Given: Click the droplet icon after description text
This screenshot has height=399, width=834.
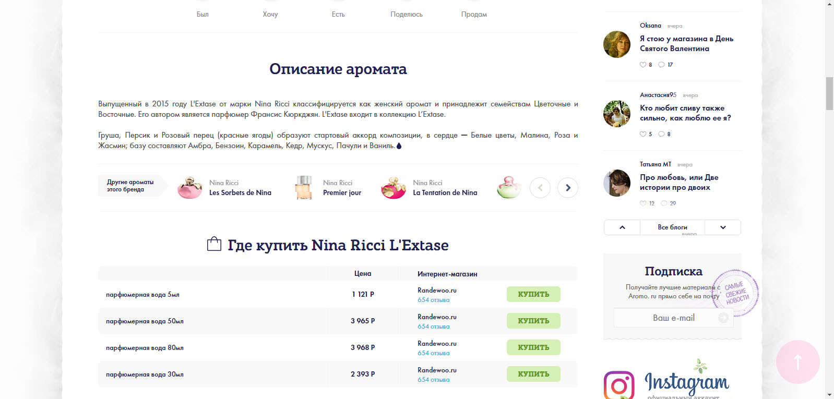Looking at the screenshot, I should tap(399, 146).
